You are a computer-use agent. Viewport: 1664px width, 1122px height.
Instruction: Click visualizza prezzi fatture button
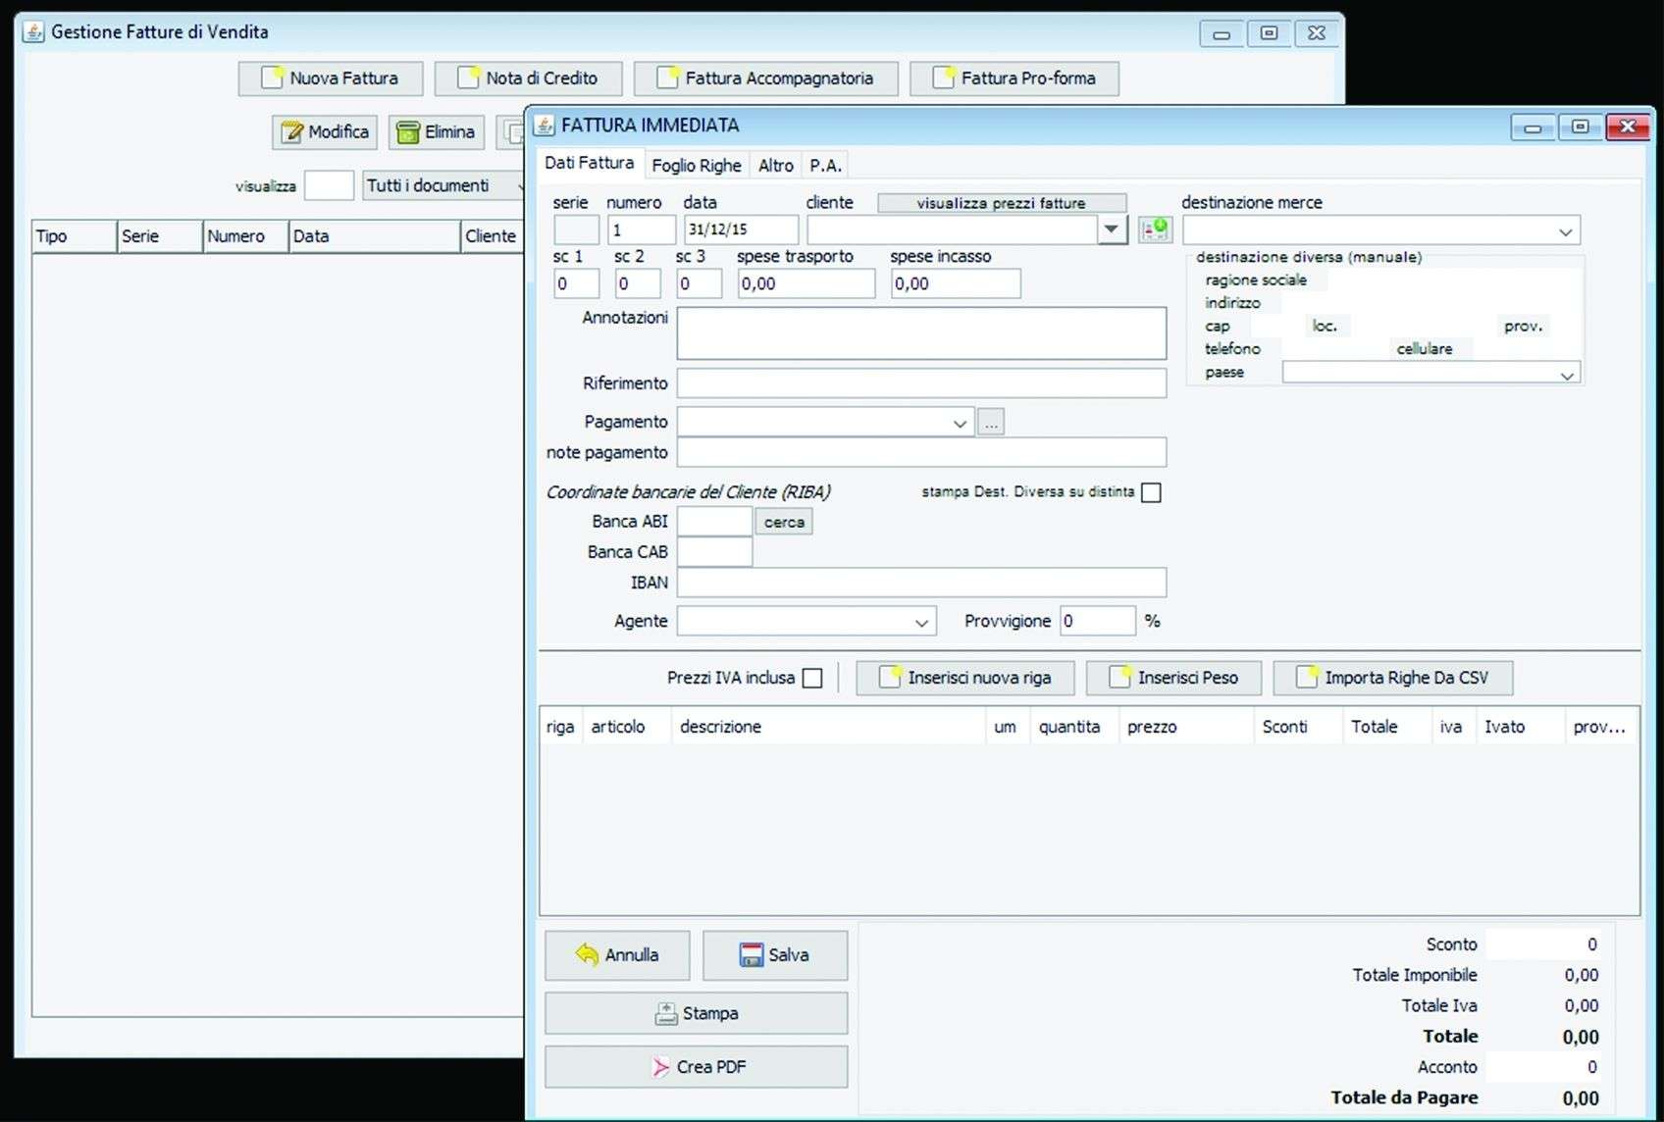pos(1001,203)
